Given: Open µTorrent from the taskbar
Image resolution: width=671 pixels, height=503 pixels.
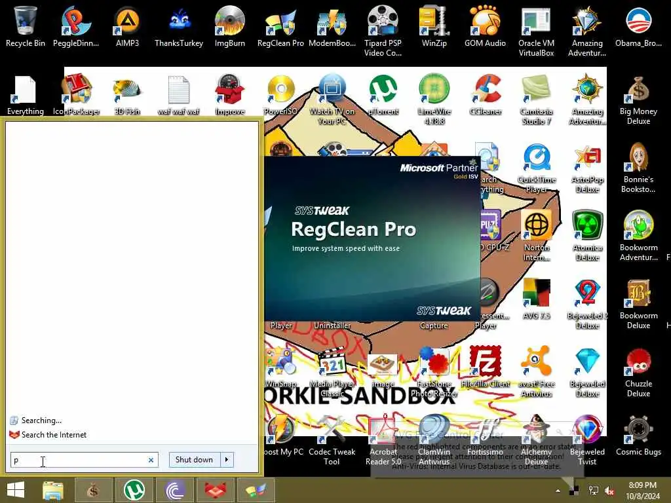Looking at the screenshot, I should coord(134,490).
